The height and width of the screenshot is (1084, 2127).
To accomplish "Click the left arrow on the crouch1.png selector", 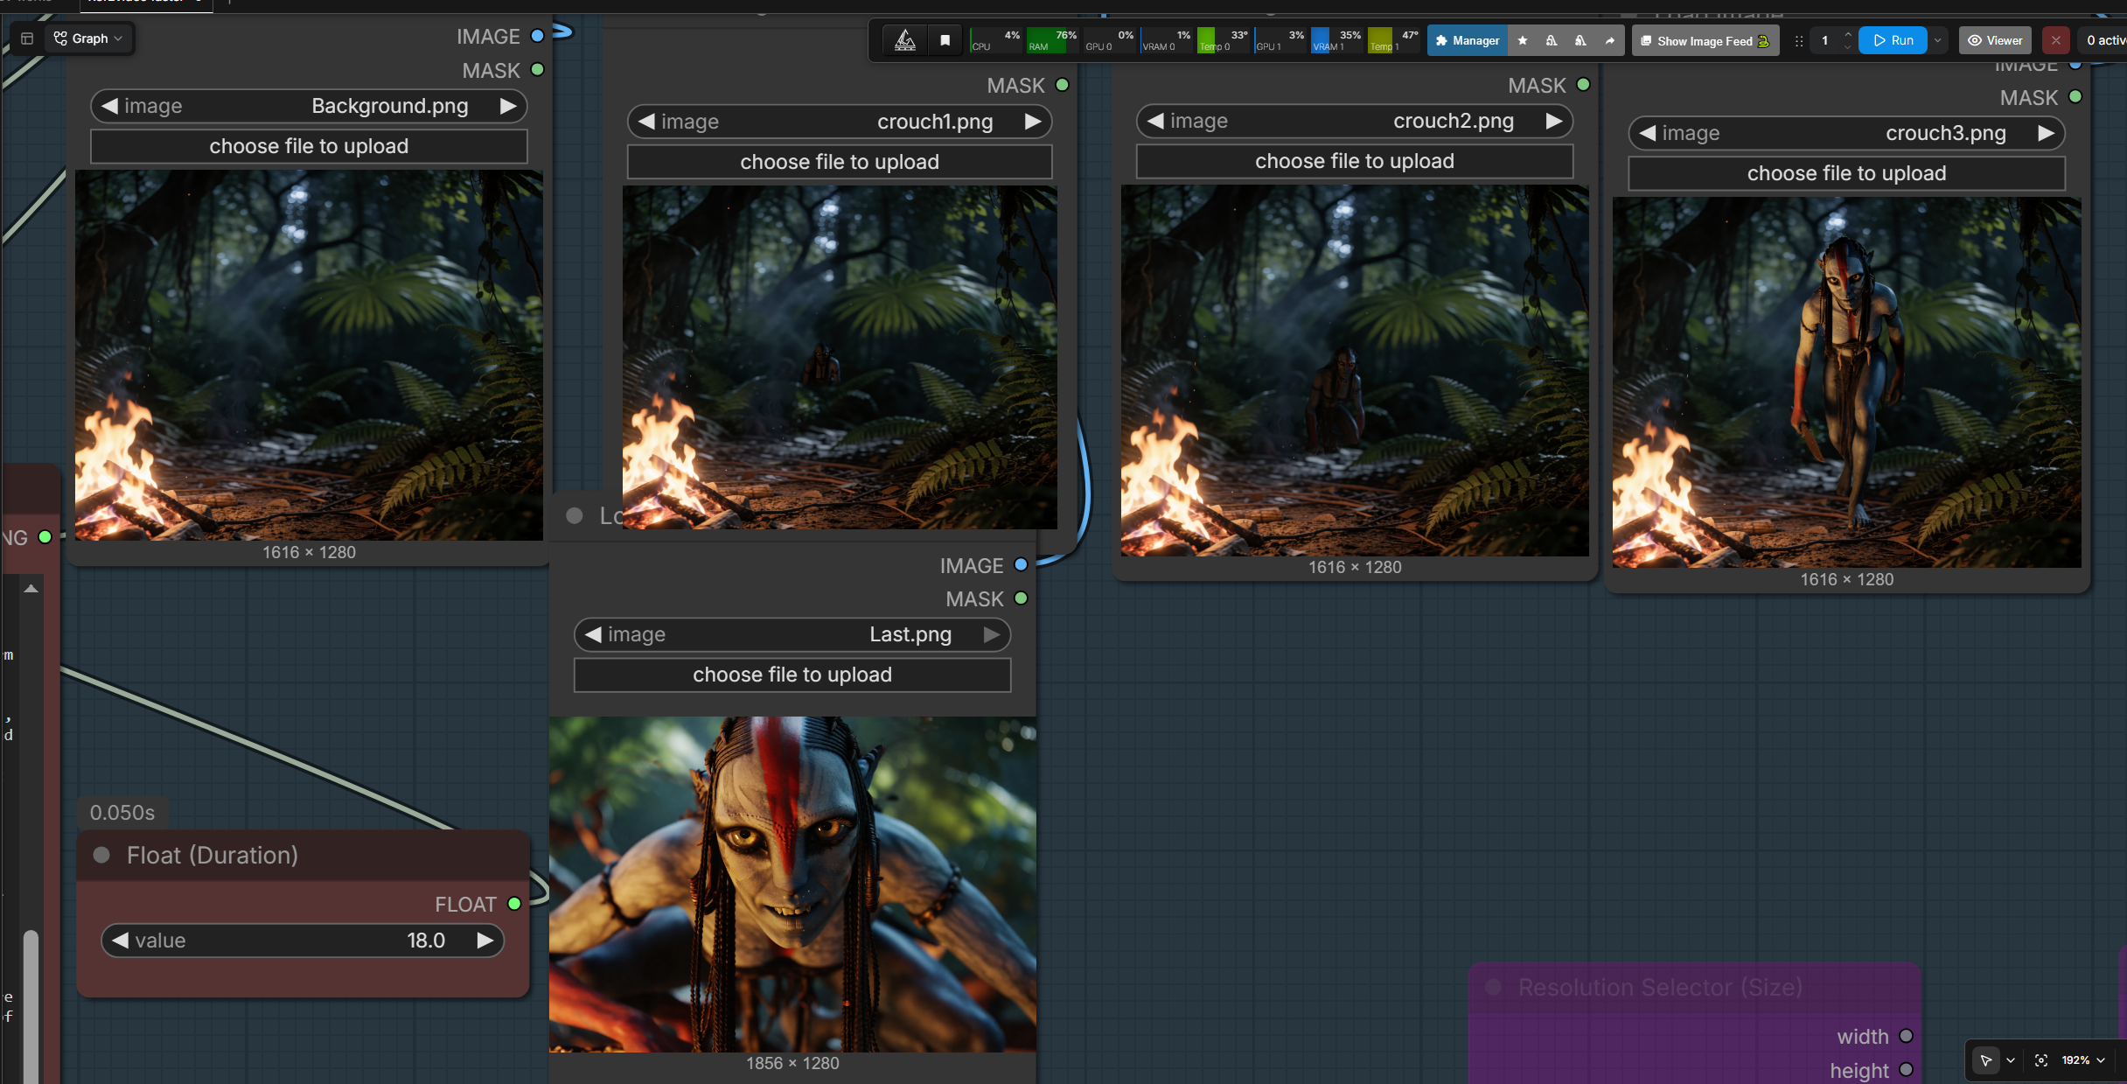I will (x=646, y=122).
